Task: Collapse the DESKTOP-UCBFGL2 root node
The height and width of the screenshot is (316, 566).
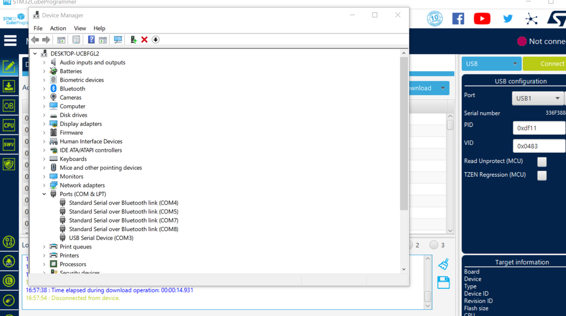Action: click(35, 54)
